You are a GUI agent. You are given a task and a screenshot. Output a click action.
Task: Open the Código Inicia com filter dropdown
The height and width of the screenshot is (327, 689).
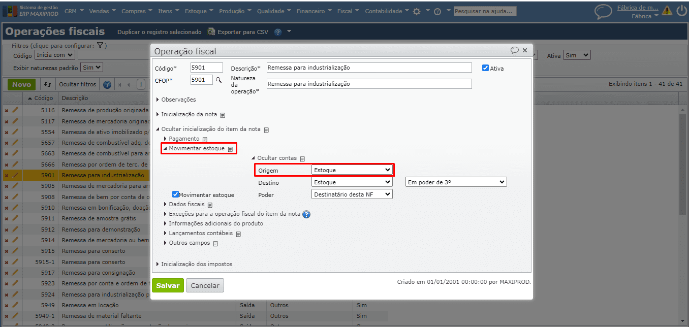click(x=54, y=55)
